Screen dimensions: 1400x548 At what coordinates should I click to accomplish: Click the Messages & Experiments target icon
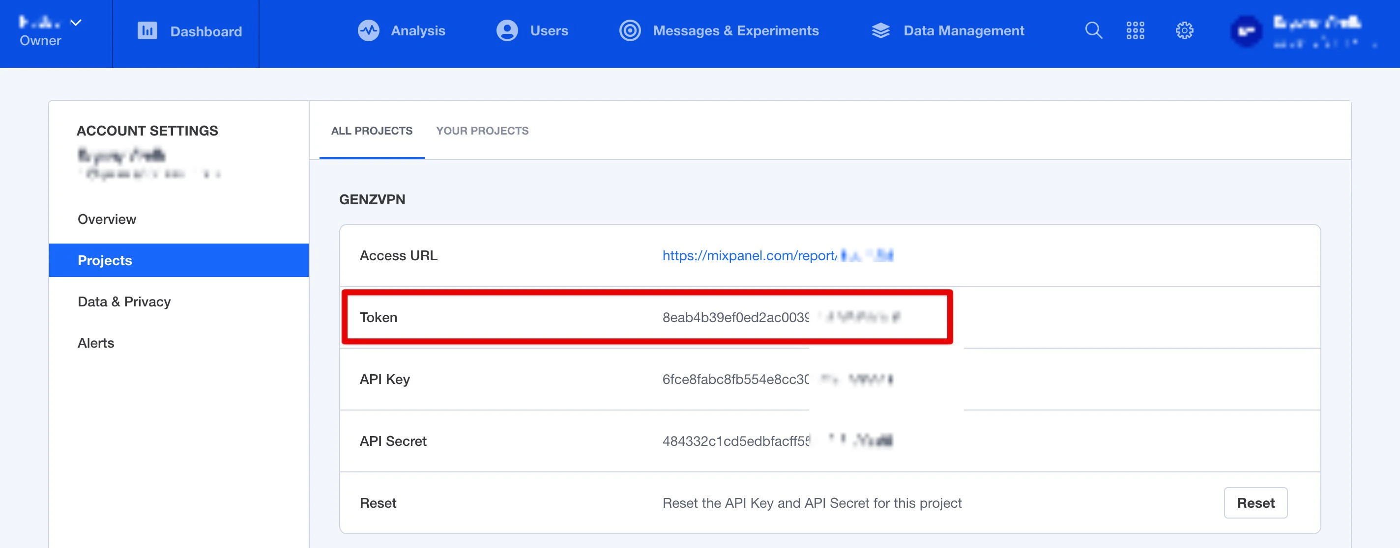coord(629,31)
